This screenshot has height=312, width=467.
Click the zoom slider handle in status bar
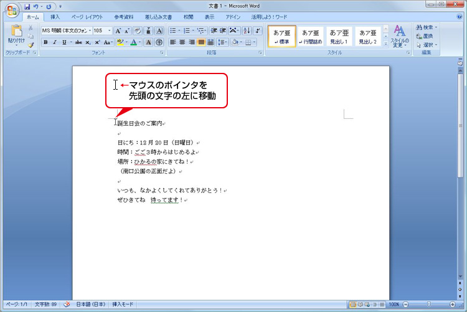tap(429, 305)
